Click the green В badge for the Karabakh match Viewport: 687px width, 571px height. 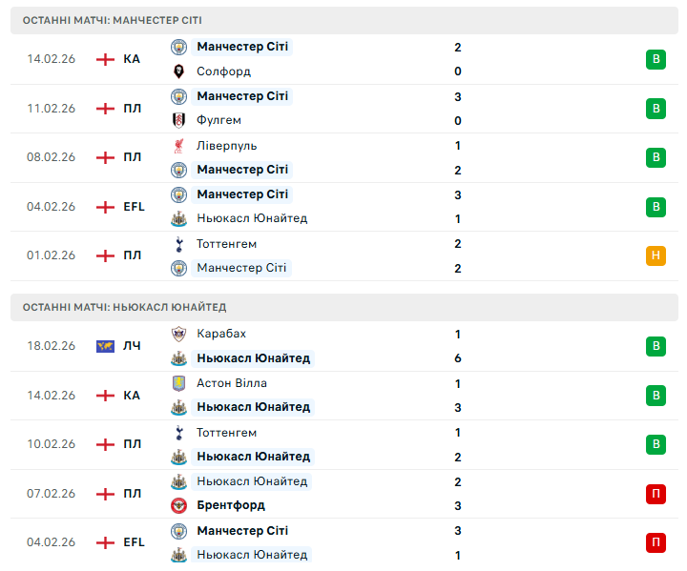pyautogui.click(x=656, y=346)
